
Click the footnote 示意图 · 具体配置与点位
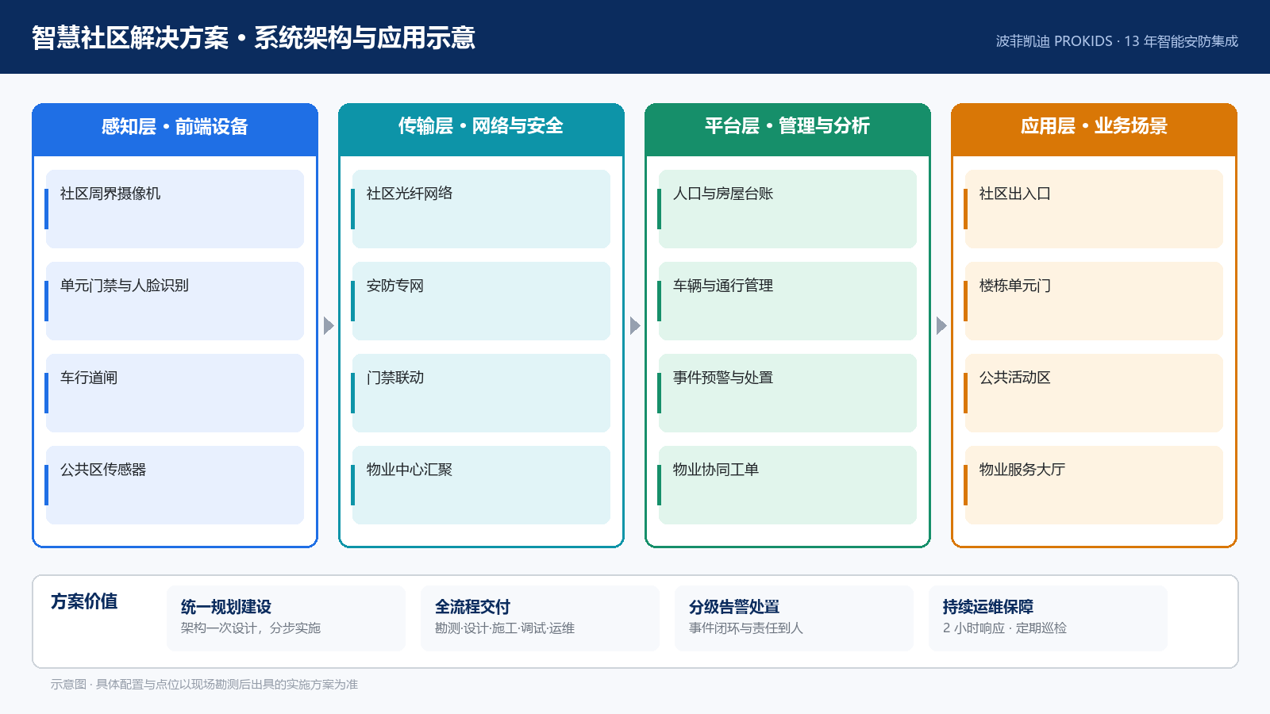coord(204,684)
